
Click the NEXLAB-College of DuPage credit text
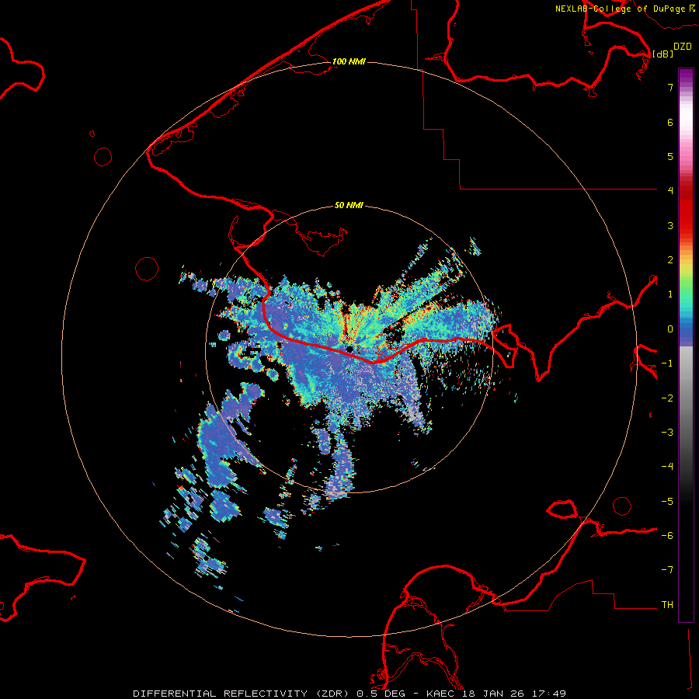(620, 9)
